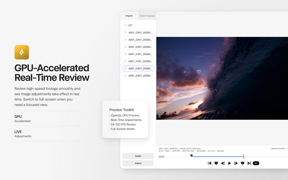Tick the checkbox of the last clip row
This screenshot has height=180, width=288.
[x=125, y=76]
